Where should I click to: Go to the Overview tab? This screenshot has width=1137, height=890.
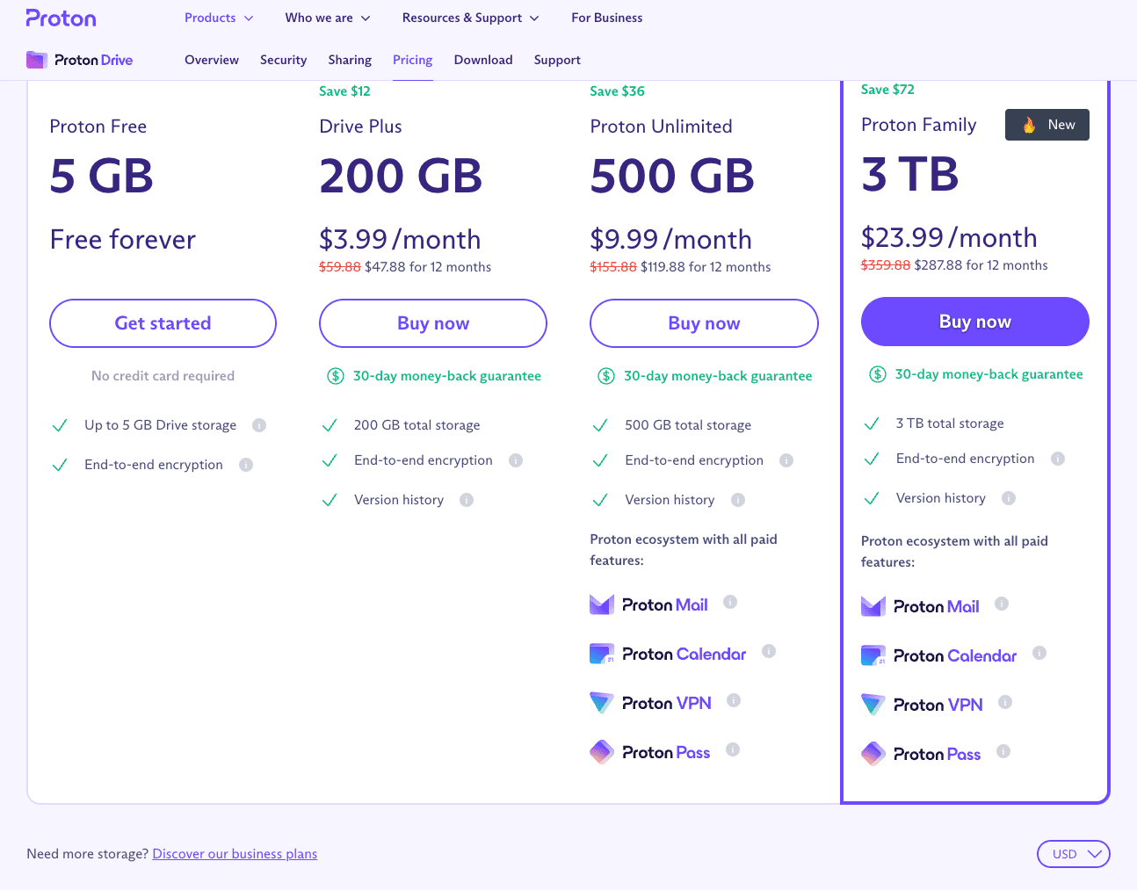pyautogui.click(x=212, y=60)
